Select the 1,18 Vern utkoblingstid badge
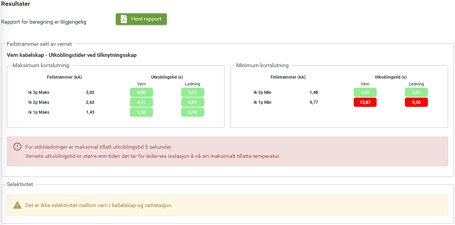This screenshot has height=225, width=455. point(141,112)
